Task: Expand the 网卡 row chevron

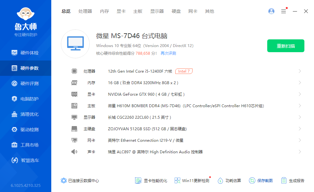Action: (x=300, y=140)
